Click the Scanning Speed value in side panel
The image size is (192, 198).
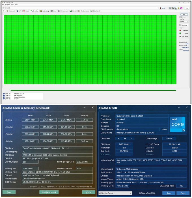point(185,48)
